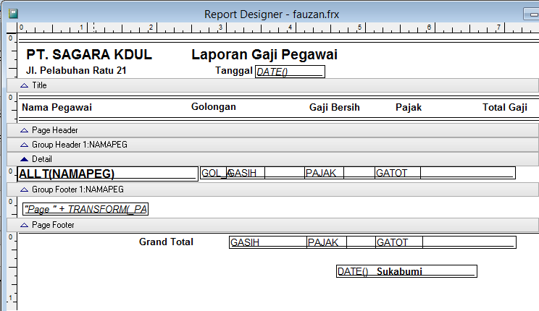Click the Page Footer band triangle marker
The width and height of the screenshot is (539, 311).
[24, 225]
